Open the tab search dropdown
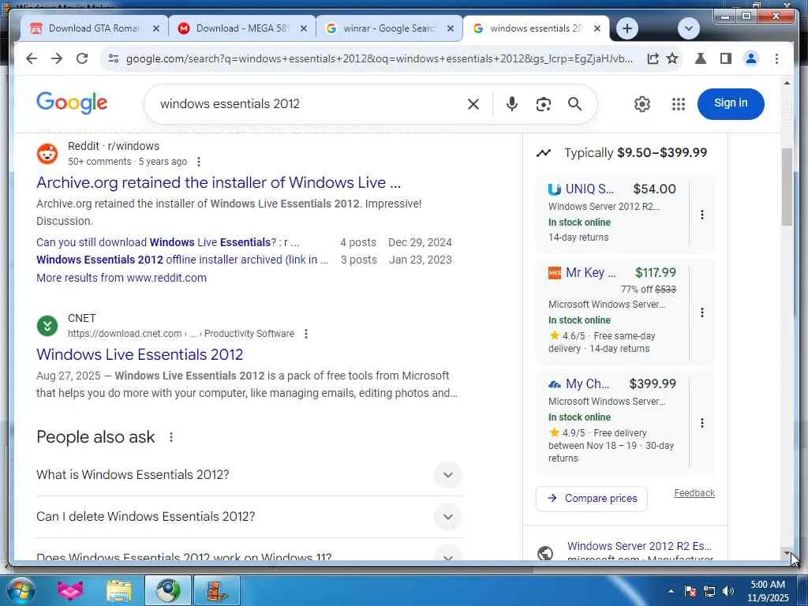This screenshot has width=808, height=606. 688,28
